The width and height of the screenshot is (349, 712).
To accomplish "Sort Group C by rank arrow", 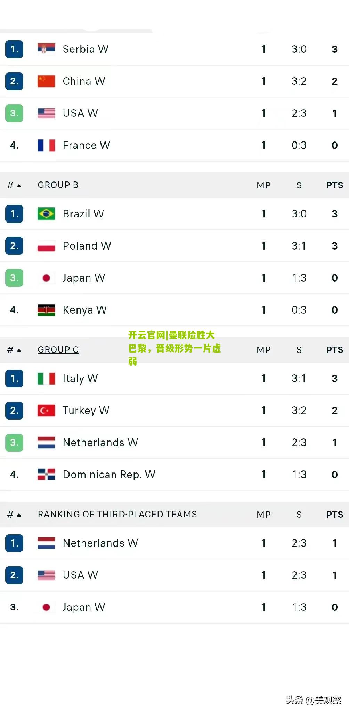I will point(19,350).
